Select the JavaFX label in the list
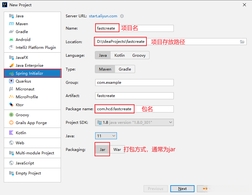The height and width of the screenshot is (195, 252). 22,58
